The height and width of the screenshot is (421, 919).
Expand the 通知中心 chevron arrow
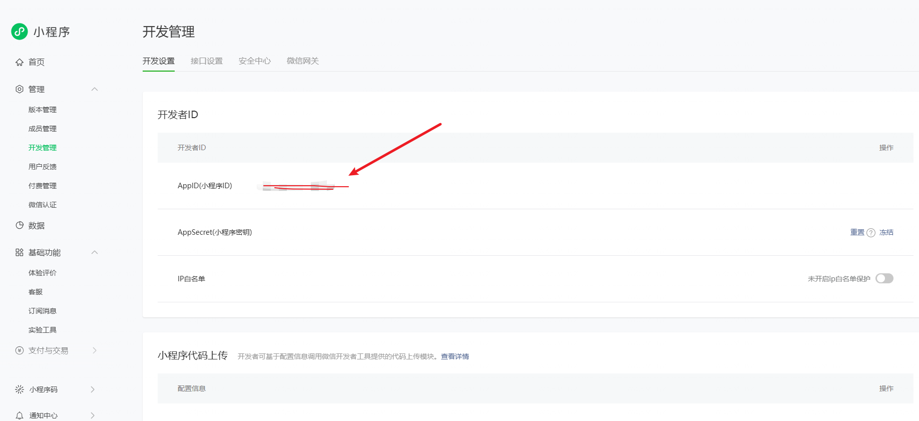[93, 415]
